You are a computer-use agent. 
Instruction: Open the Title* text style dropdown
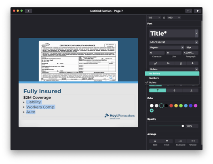[x=196, y=33]
